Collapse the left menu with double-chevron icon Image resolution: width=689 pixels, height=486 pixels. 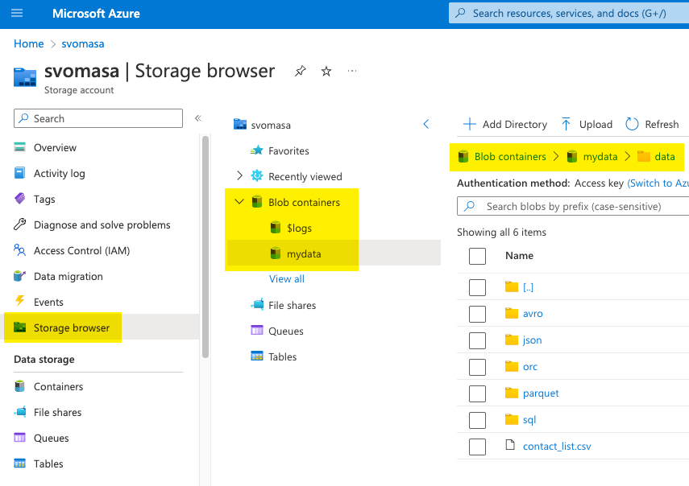(197, 118)
